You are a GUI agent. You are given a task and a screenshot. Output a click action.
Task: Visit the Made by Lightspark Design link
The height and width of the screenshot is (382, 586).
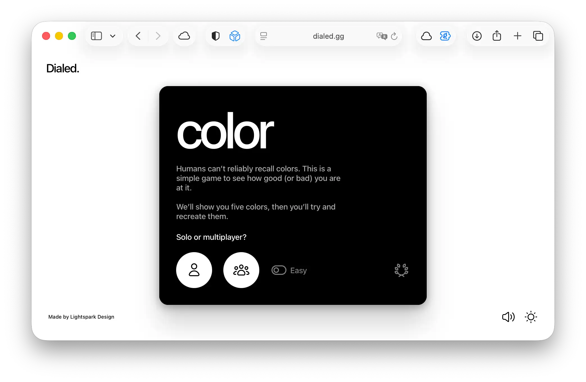coord(81,317)
